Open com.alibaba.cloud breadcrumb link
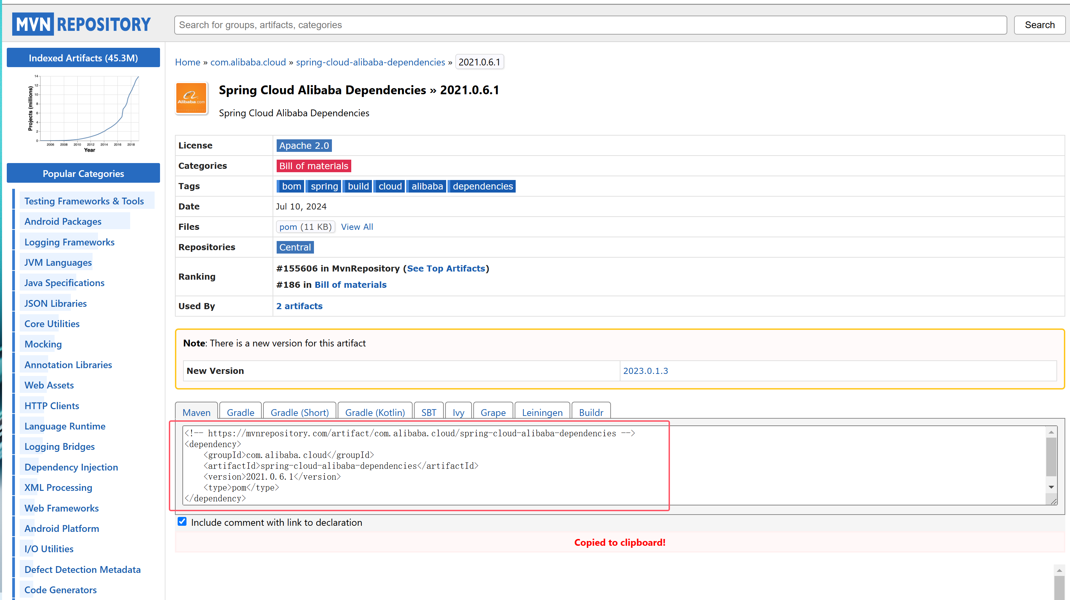 point(248,62)
